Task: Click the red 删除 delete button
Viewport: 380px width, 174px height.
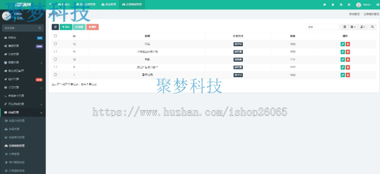Action: coord(92,27)
